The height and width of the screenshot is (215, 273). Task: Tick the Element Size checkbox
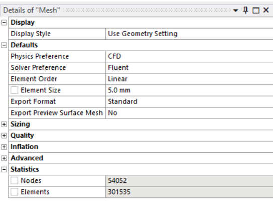click(x=14, y=90)
